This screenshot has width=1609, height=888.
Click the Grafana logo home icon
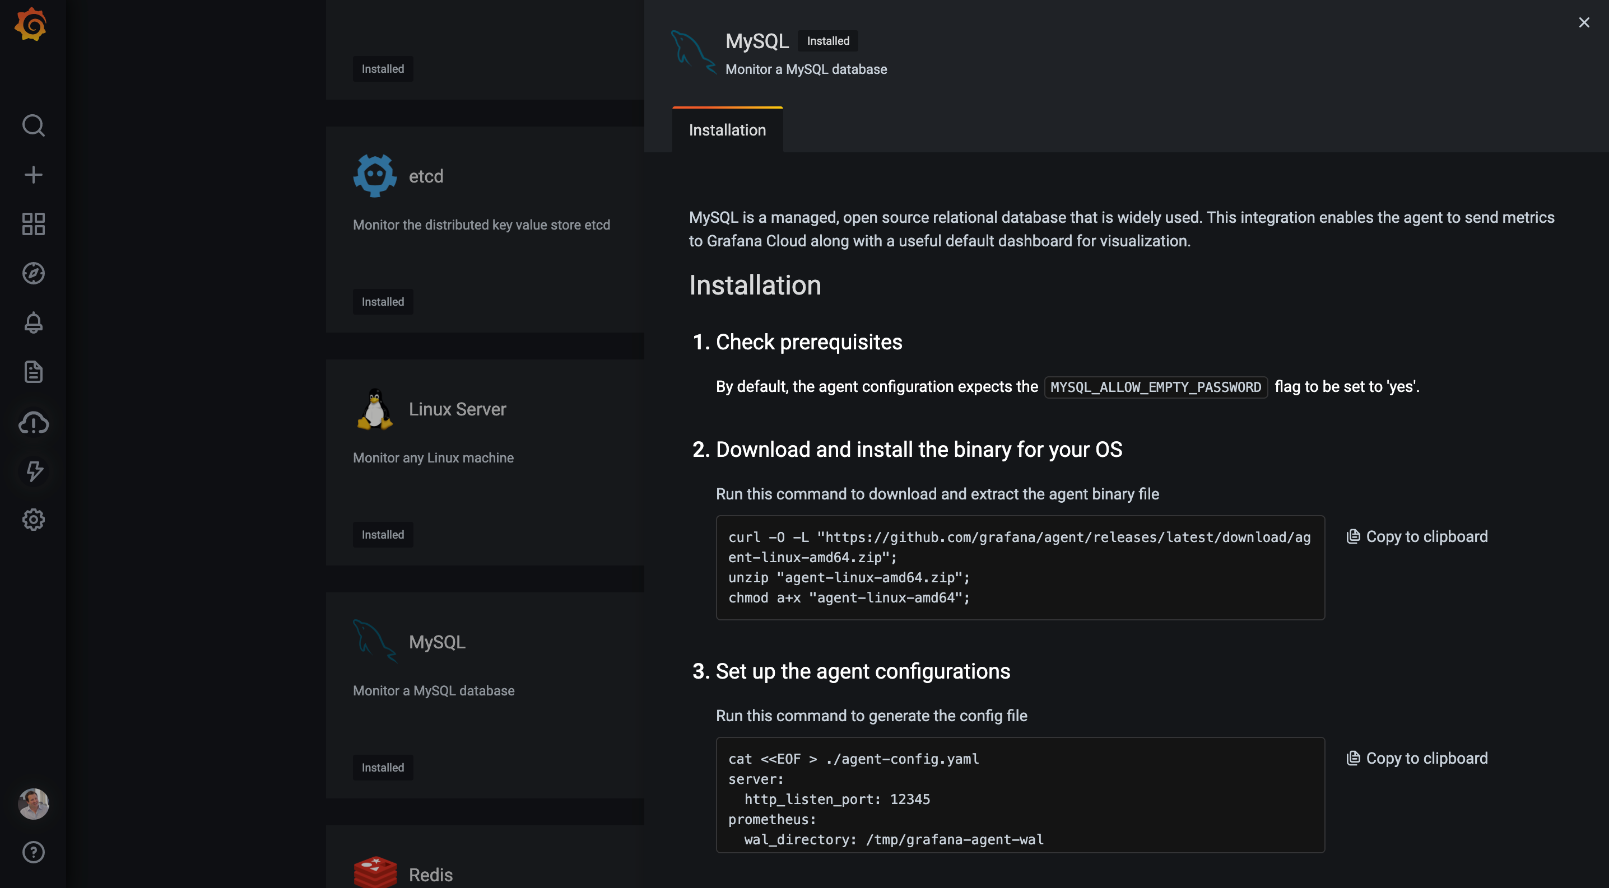(31, 25)
